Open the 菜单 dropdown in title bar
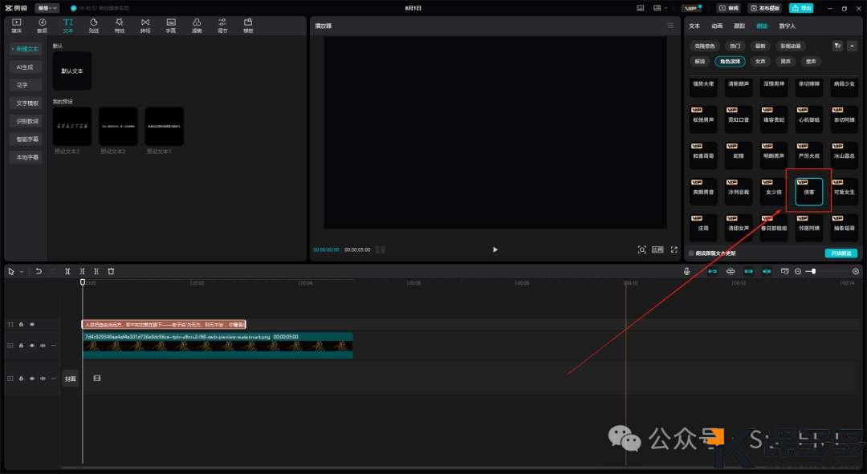Image resolution: width=867 pixels, height=474 pixels. click(x=47, y=8)
